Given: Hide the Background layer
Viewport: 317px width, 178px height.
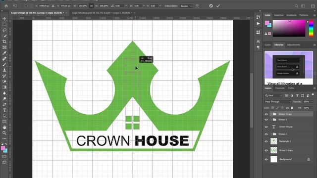Looking at the screenshot, I should tap(266, 159).
